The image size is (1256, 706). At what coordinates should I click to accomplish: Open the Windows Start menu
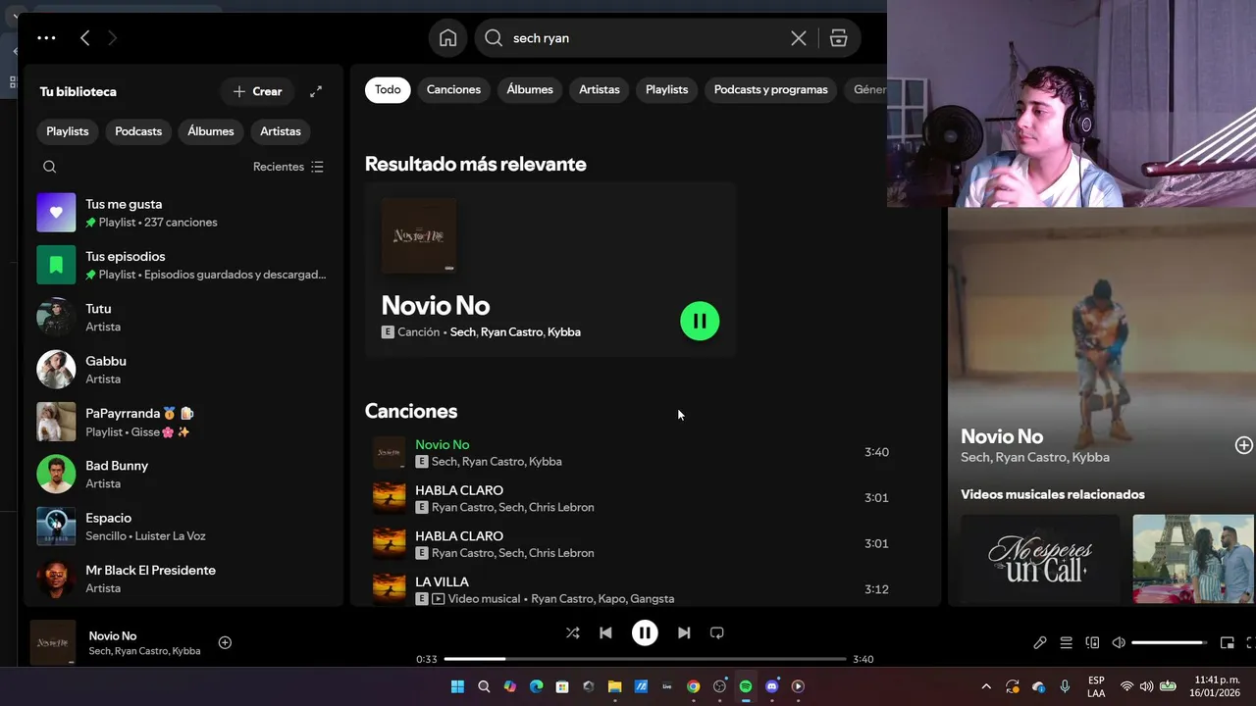coord(457,686)
